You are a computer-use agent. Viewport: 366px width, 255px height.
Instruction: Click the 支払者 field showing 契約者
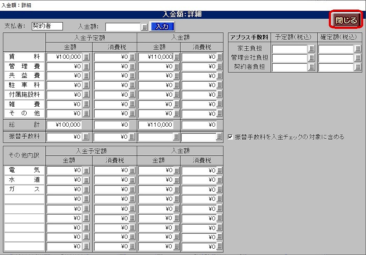[x=47, y=26]
